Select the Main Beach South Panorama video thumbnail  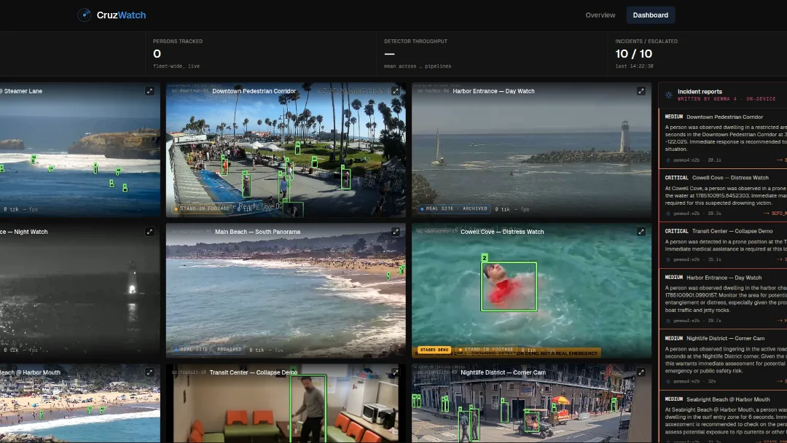(x=286, y=291)
